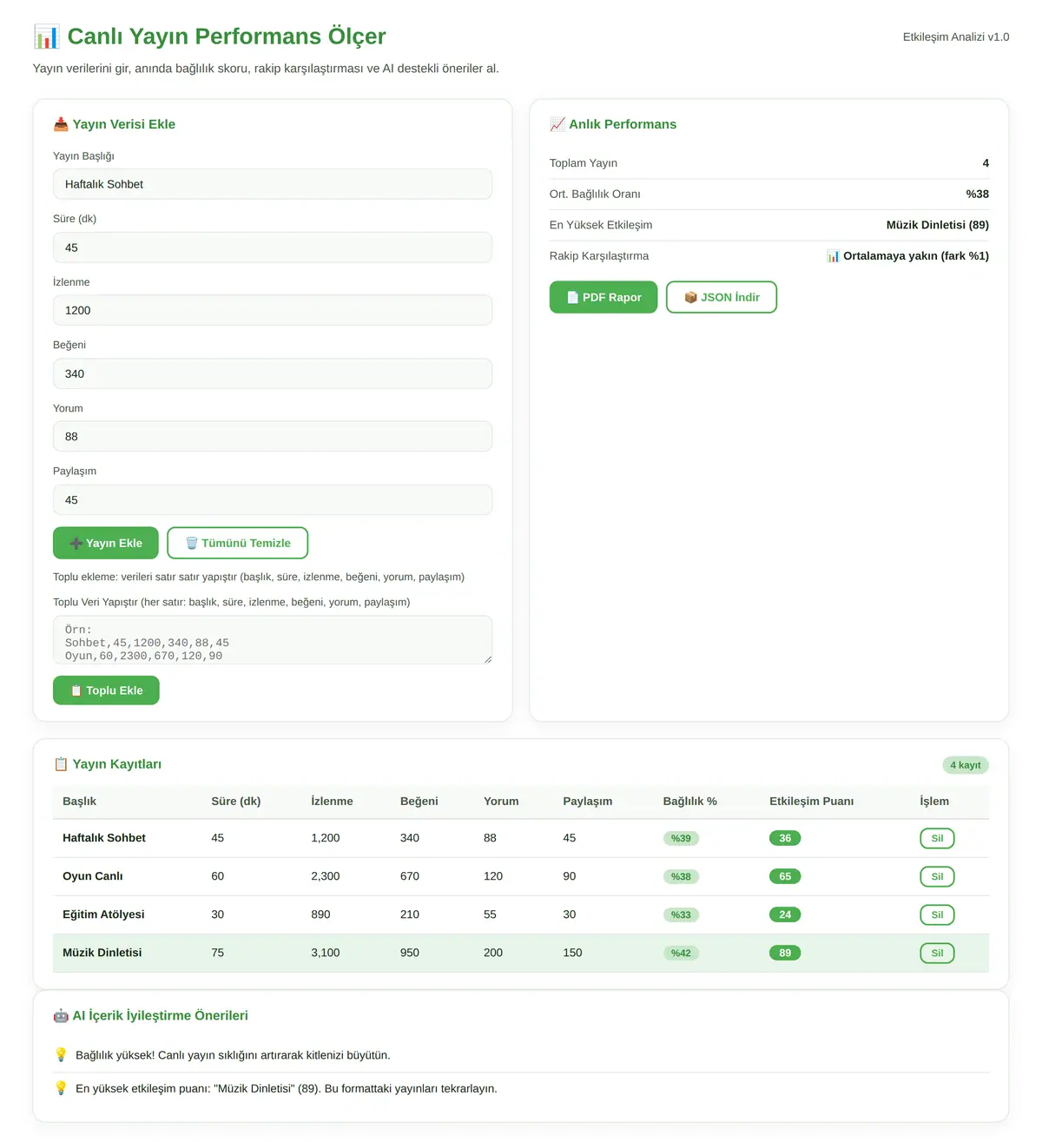Export the PDF Rapor
Screen dimensions: 1042x1142
tap(603, 297)
